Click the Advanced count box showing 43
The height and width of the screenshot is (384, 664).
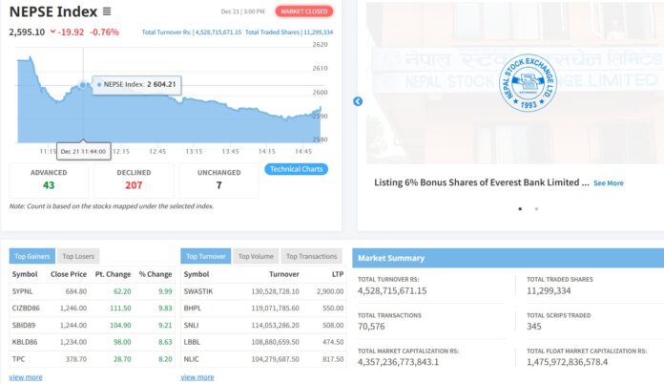pyautogui.click(x=49, y=180)
